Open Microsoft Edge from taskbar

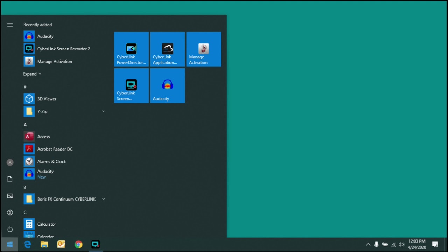27,245
